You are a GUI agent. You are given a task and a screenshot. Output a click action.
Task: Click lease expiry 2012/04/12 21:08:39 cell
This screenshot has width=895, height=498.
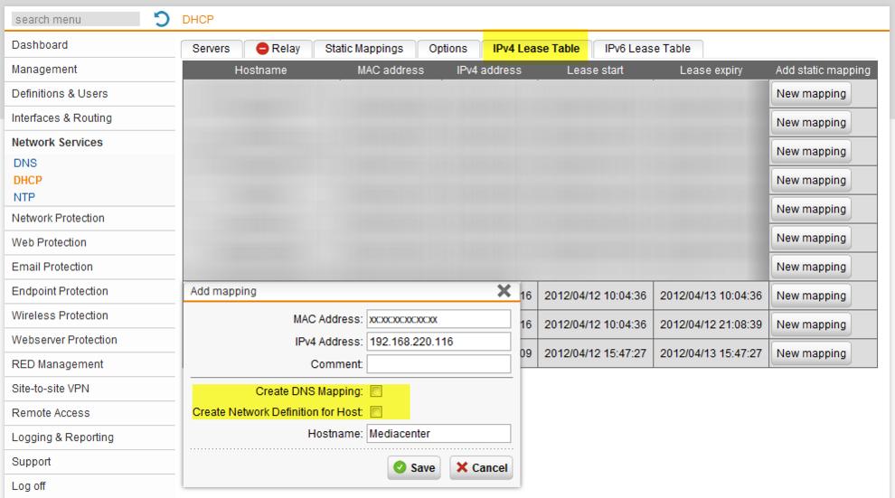711,324
